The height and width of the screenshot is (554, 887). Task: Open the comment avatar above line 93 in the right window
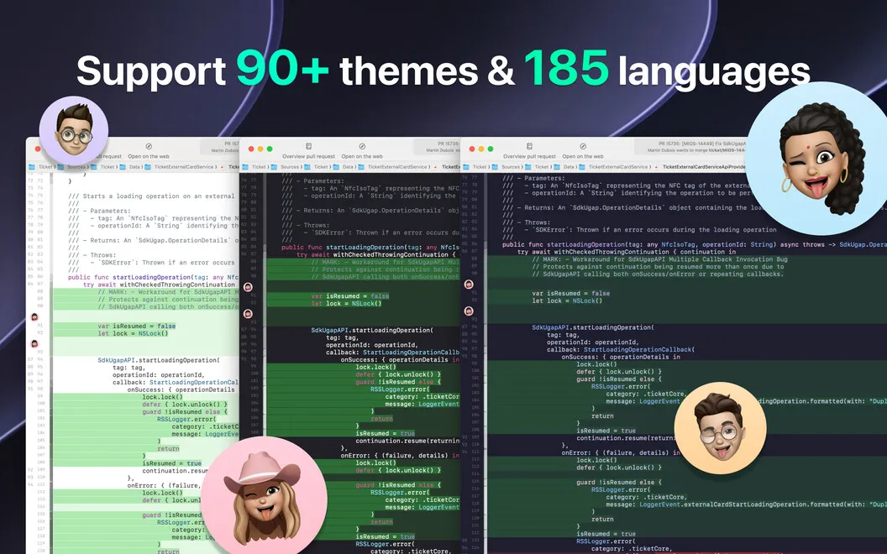pyautogui.click(x=469, y=311)
